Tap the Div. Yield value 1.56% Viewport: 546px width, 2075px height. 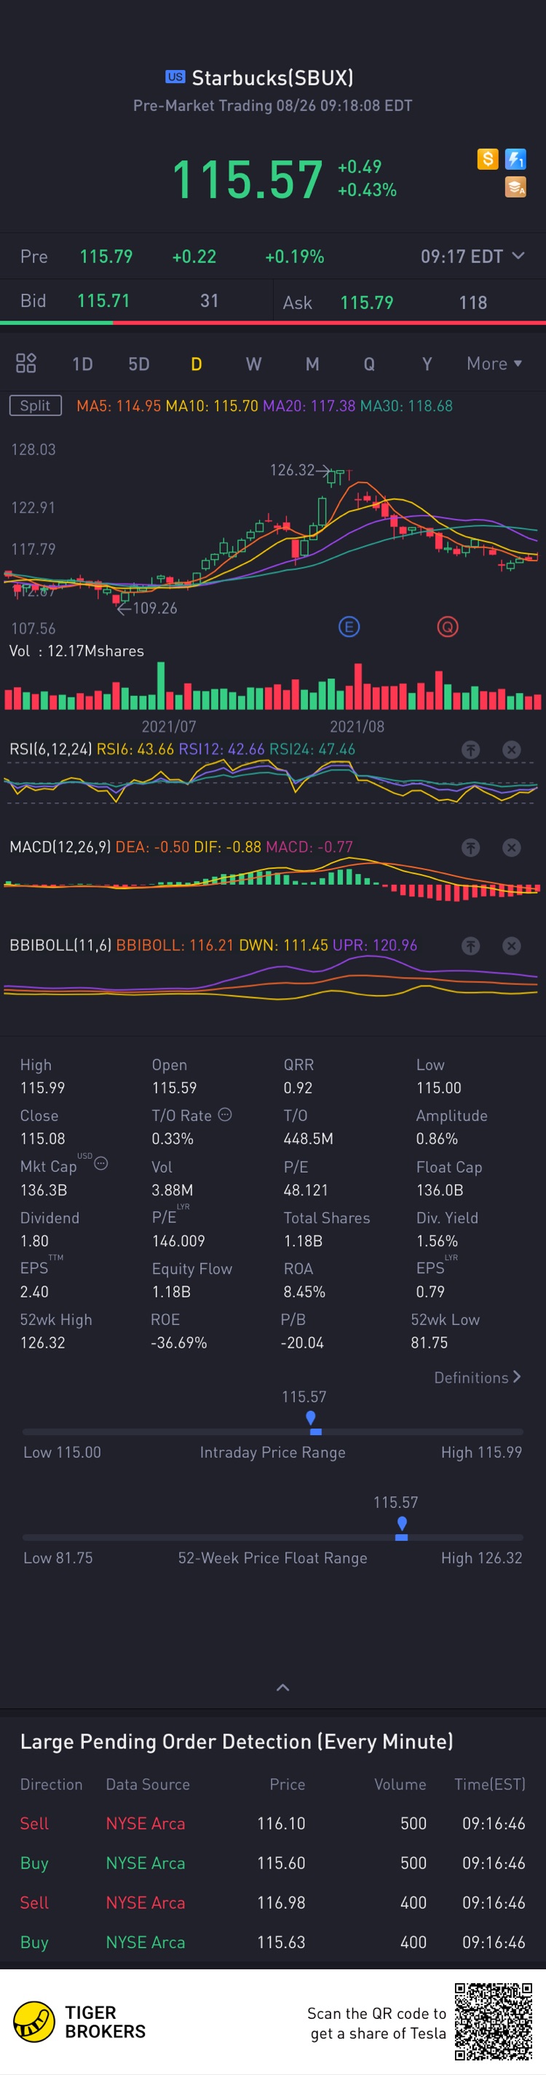437,1241
